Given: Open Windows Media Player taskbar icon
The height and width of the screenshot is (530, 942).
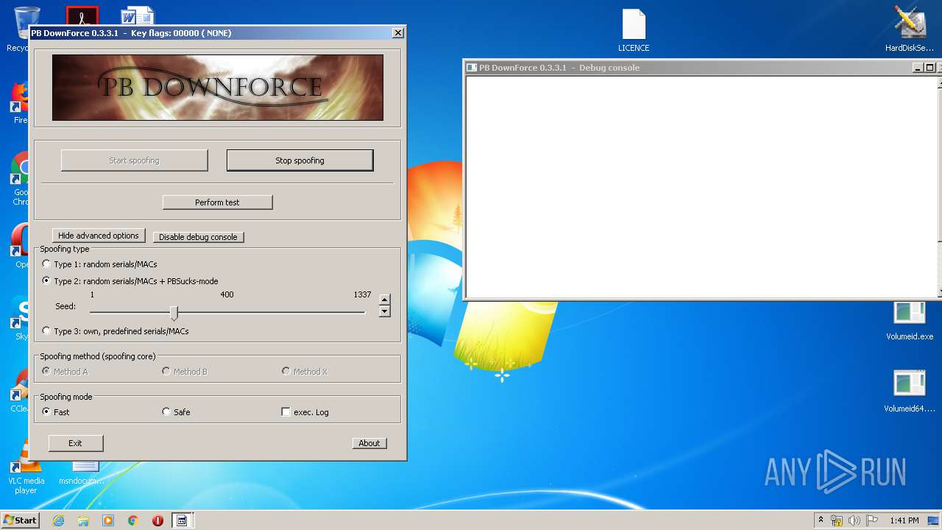Looking at the screenshot, I should tap(108, 520).
